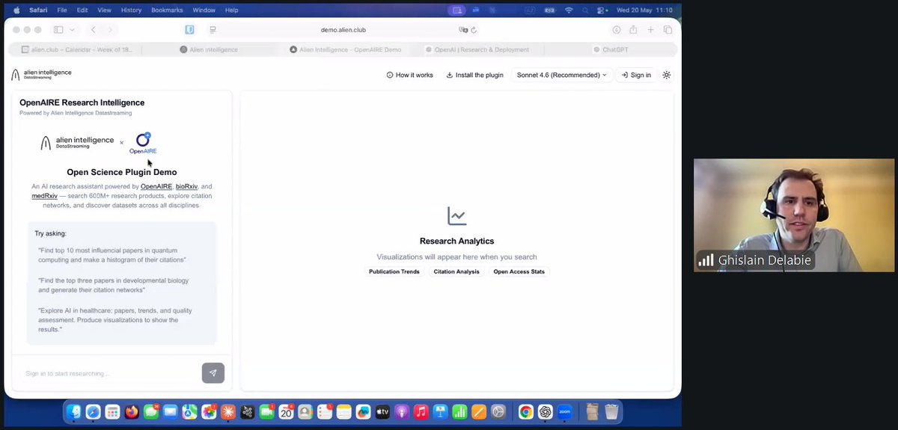Open the Sonnet 4.6 (Recommended) model dropdown
This screenshot has height=430, width=898.
click(x=561, y=75)
